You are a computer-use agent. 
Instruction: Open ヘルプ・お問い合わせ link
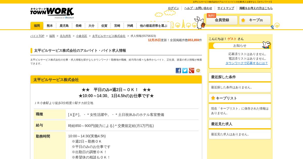[198, 8]
